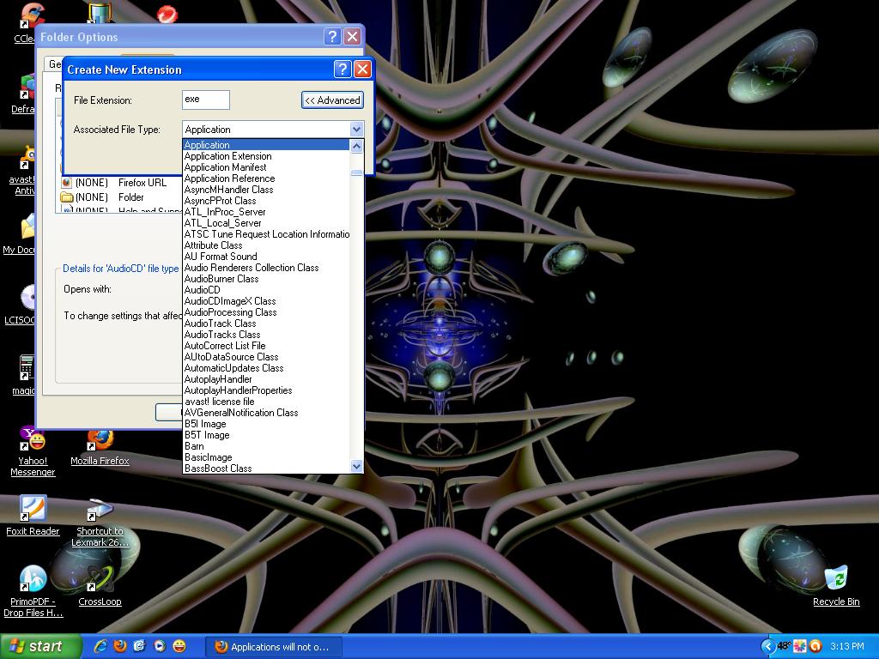Click the Outlook Express quick launch icon
The height and width of the screenshot is (659, 879).
tap(139, 646)
